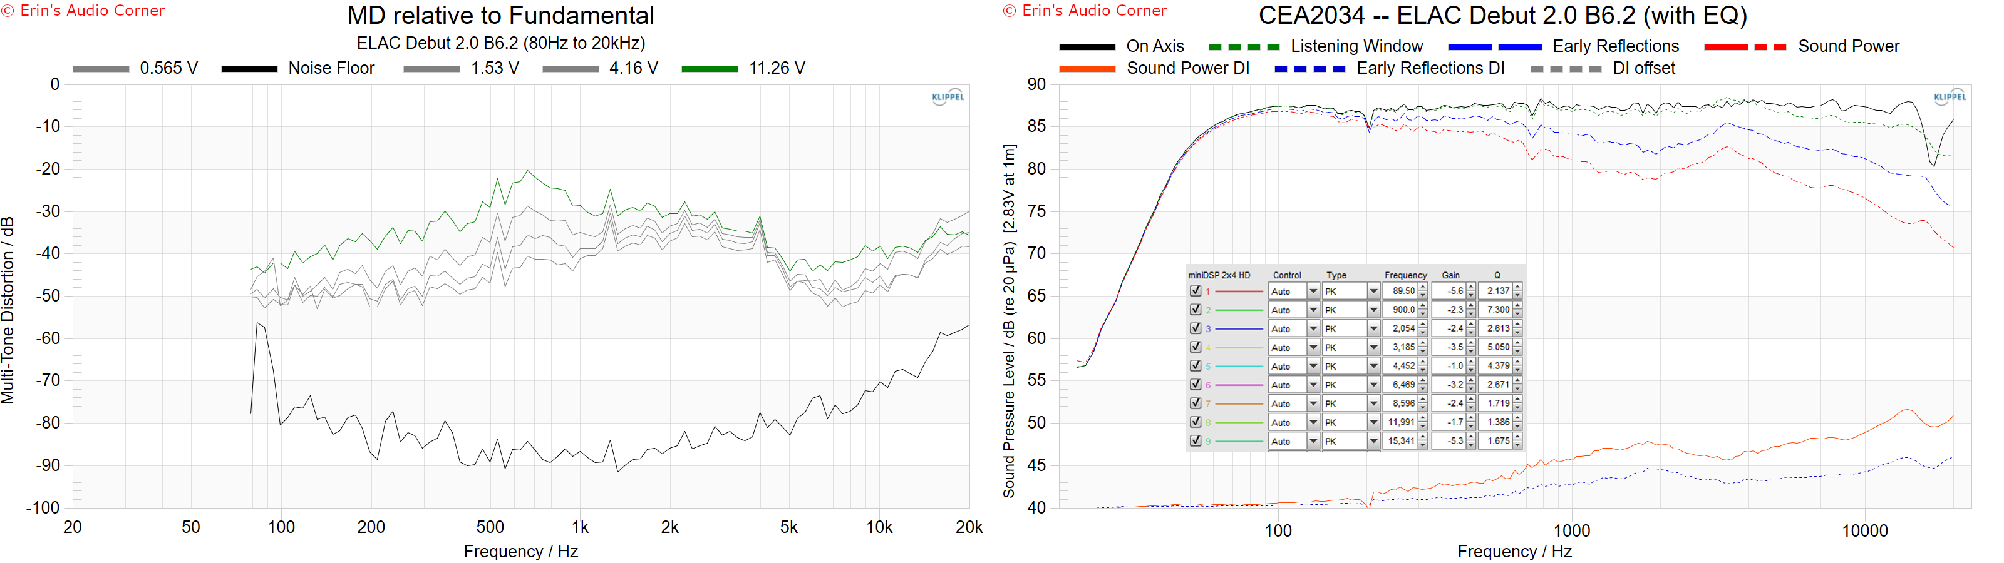This screenshot has height=563, width=2004.
Task: Increase filter 1 frequency with up arrow
Action: click(x=1423, y=286)
